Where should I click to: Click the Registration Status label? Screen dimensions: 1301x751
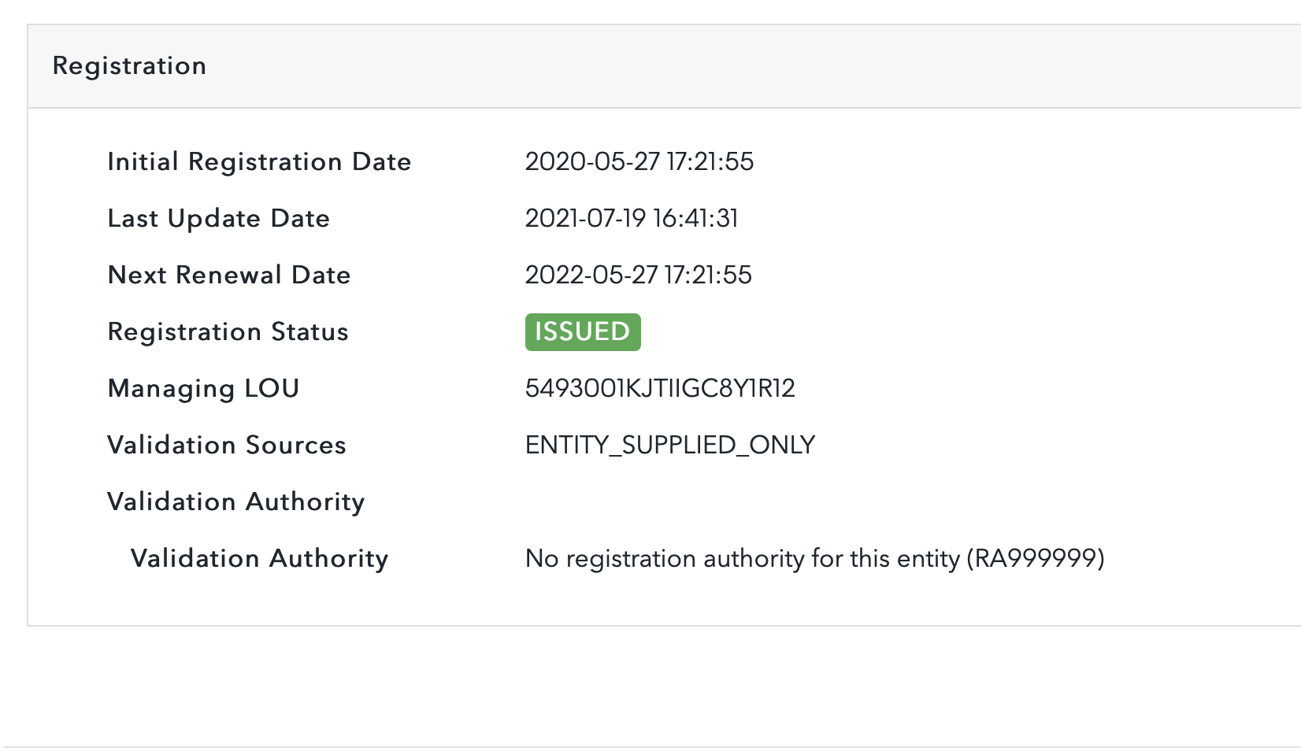228,332
